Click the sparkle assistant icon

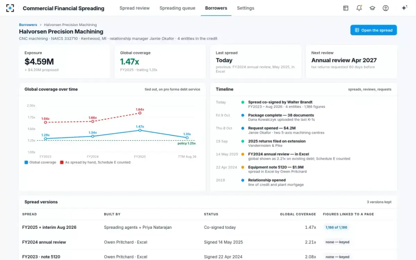(404, 8)
